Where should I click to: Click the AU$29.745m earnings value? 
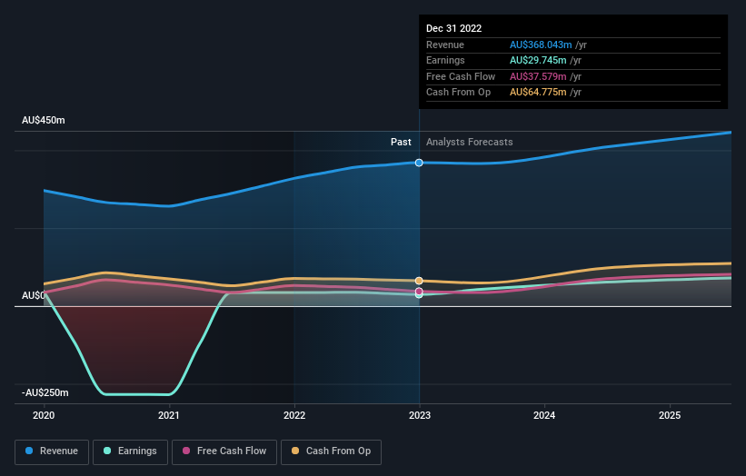[x=538, y=60]
